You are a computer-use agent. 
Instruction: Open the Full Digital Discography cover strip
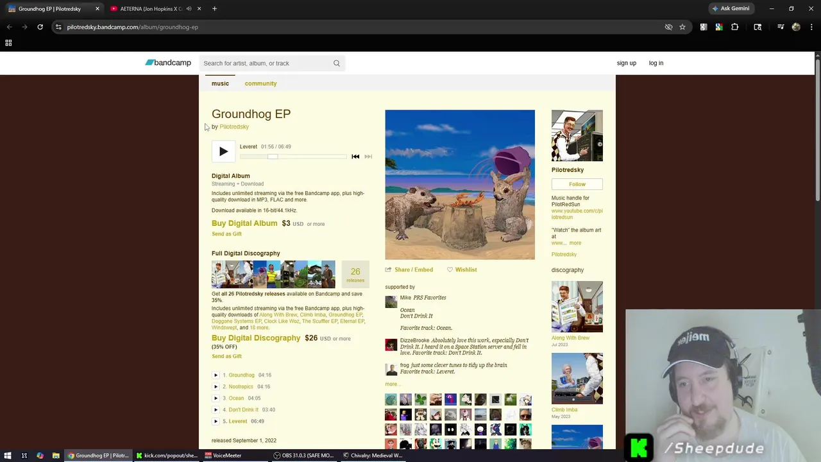pos(273,275)
